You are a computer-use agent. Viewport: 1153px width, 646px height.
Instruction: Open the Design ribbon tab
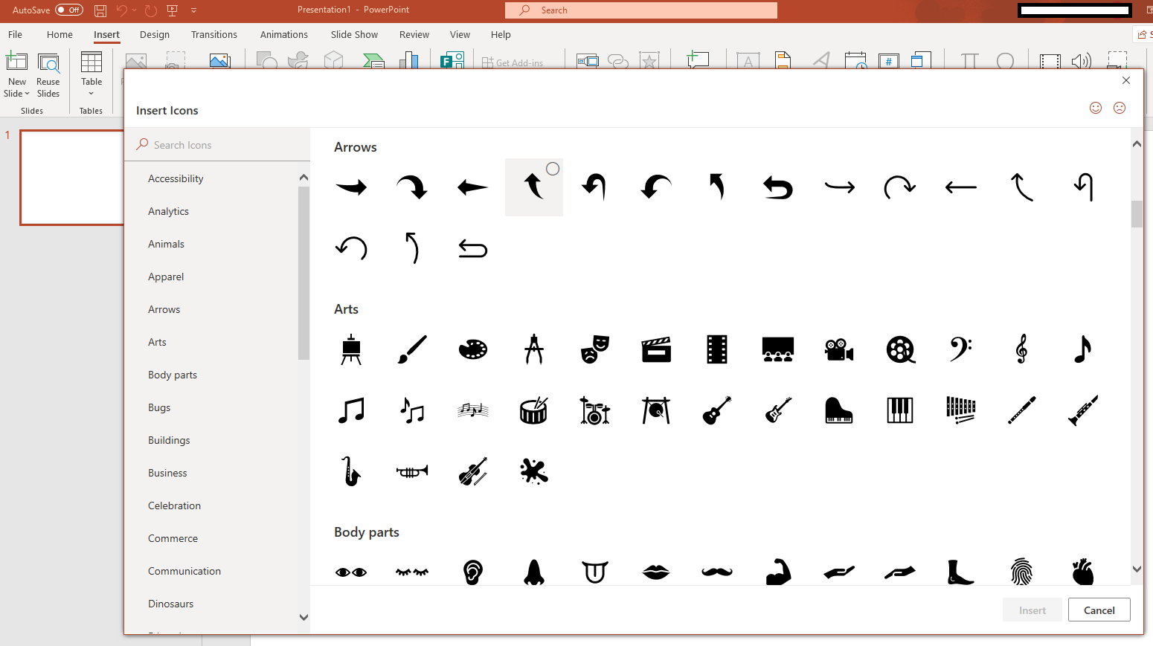[x=155, y=34]
